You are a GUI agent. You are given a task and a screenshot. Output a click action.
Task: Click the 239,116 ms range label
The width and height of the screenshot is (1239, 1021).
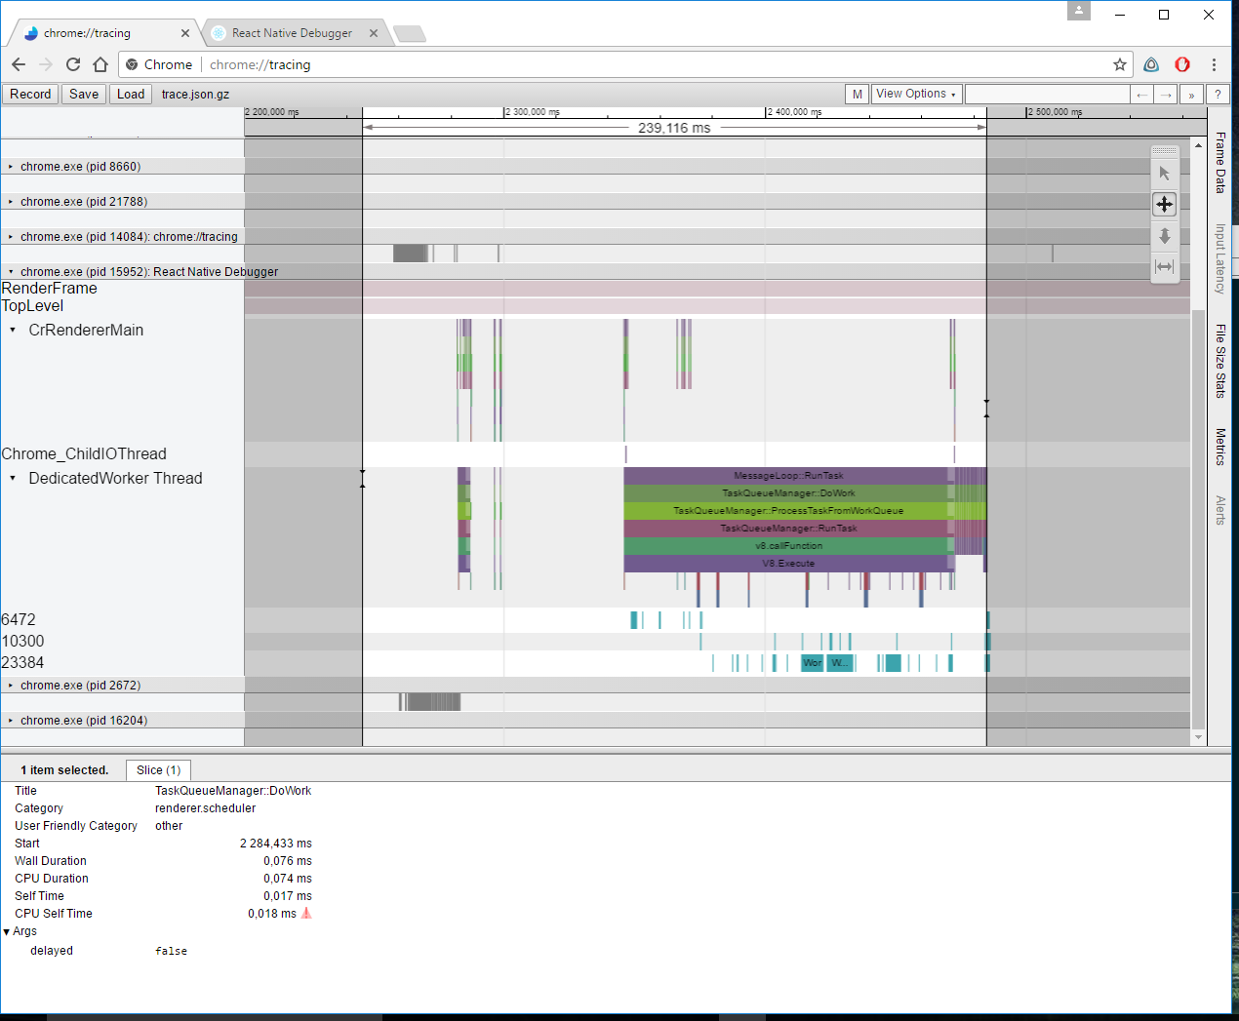pos(674,128)
